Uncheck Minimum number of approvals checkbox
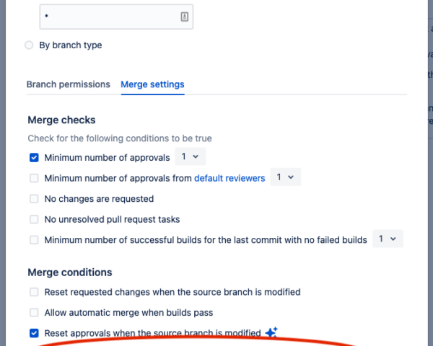 [34, 157]
